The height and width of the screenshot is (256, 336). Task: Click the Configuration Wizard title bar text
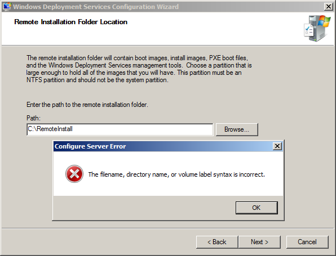[96, 7]
